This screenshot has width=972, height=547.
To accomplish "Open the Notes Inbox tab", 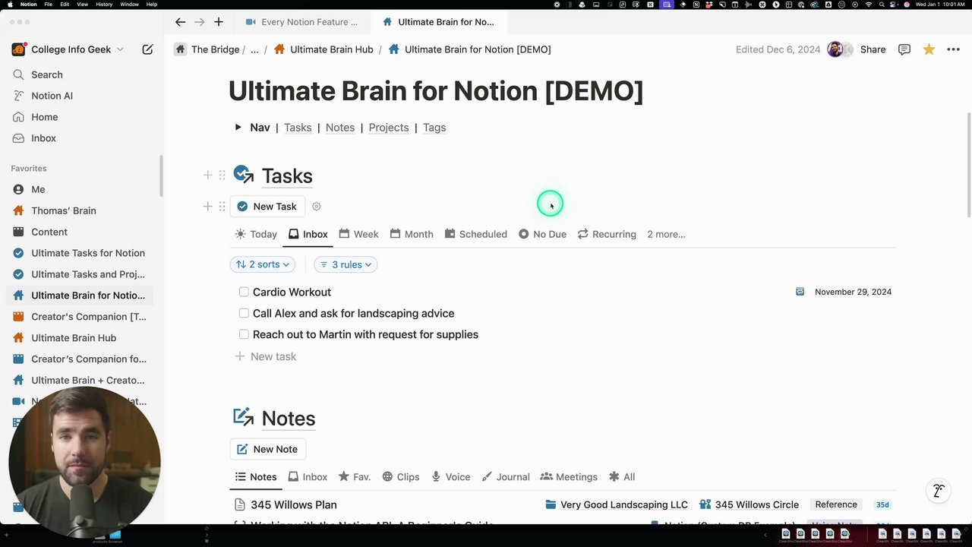I will tap(308, 477).
